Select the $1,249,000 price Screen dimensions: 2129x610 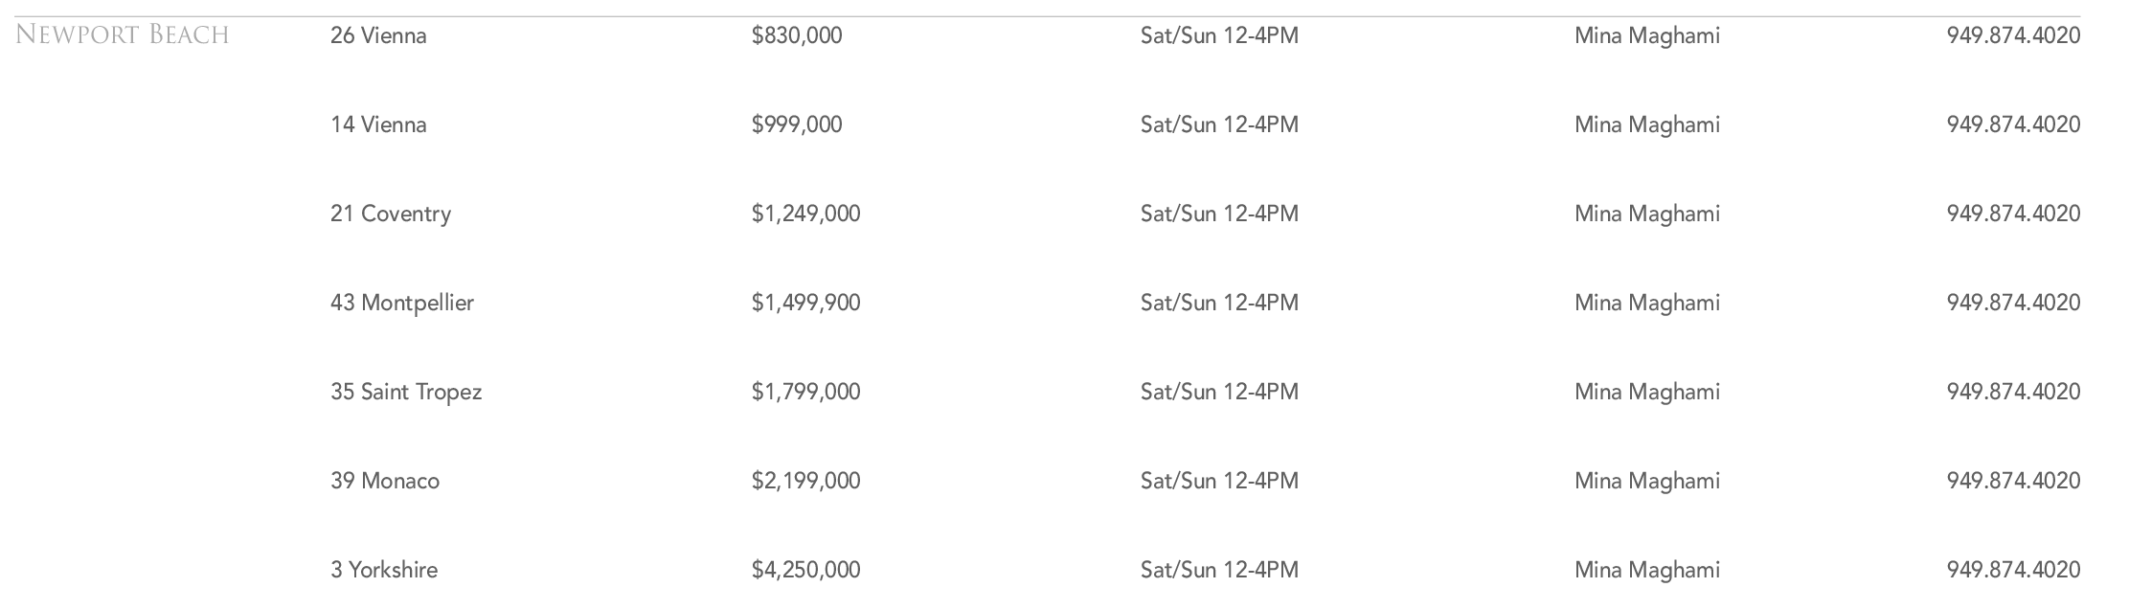[805, 215]
